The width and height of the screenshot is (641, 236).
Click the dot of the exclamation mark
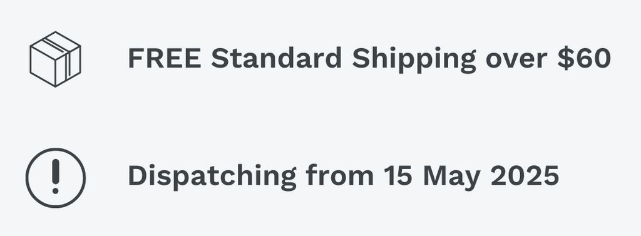[x=56, y=190]
